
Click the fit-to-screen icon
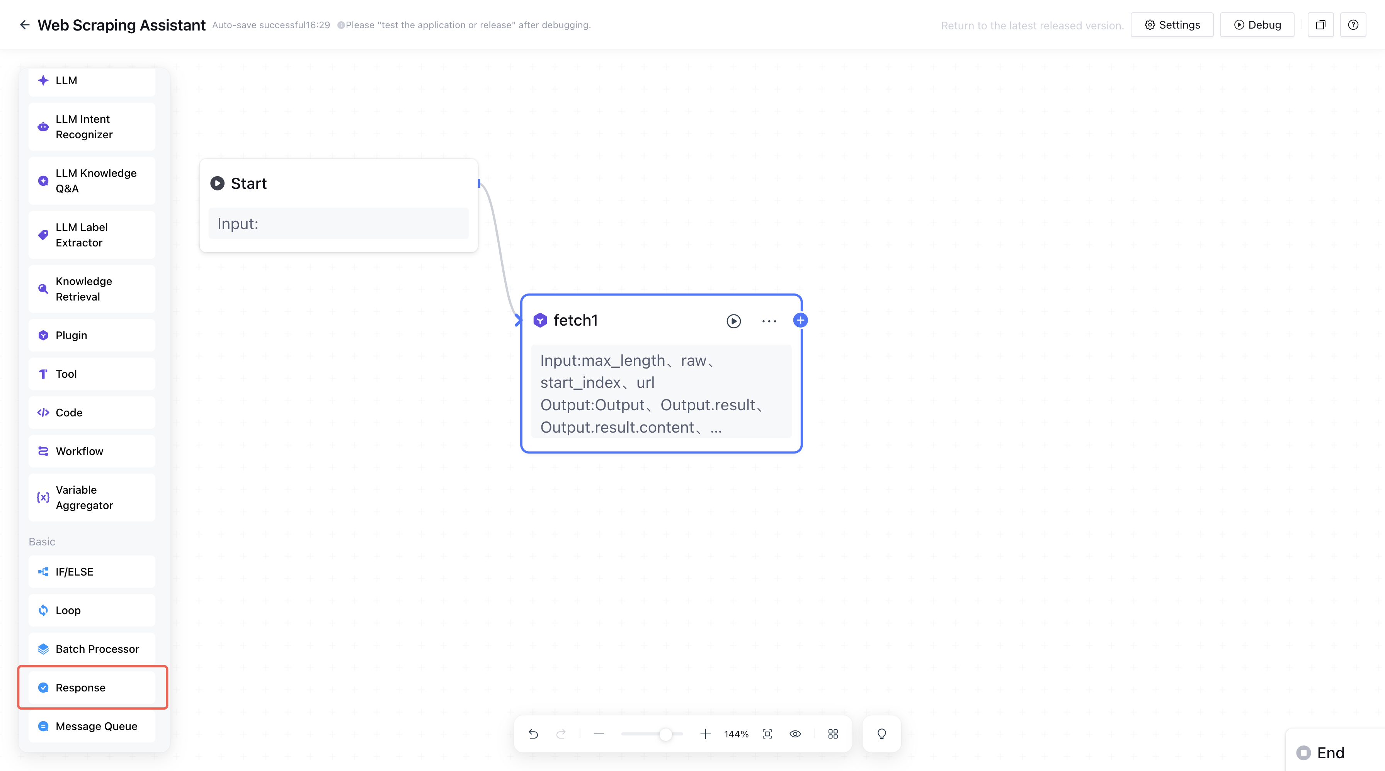point(767,734)
